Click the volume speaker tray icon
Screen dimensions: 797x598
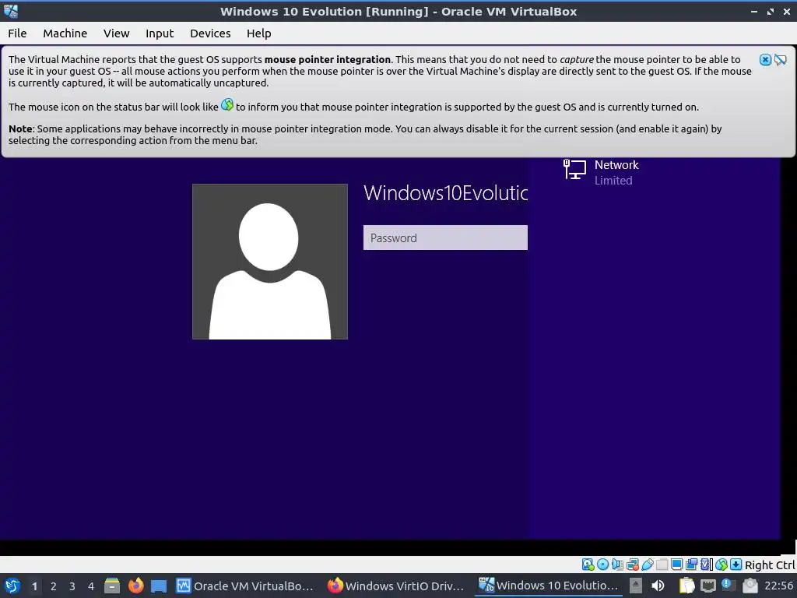point(658,586)
